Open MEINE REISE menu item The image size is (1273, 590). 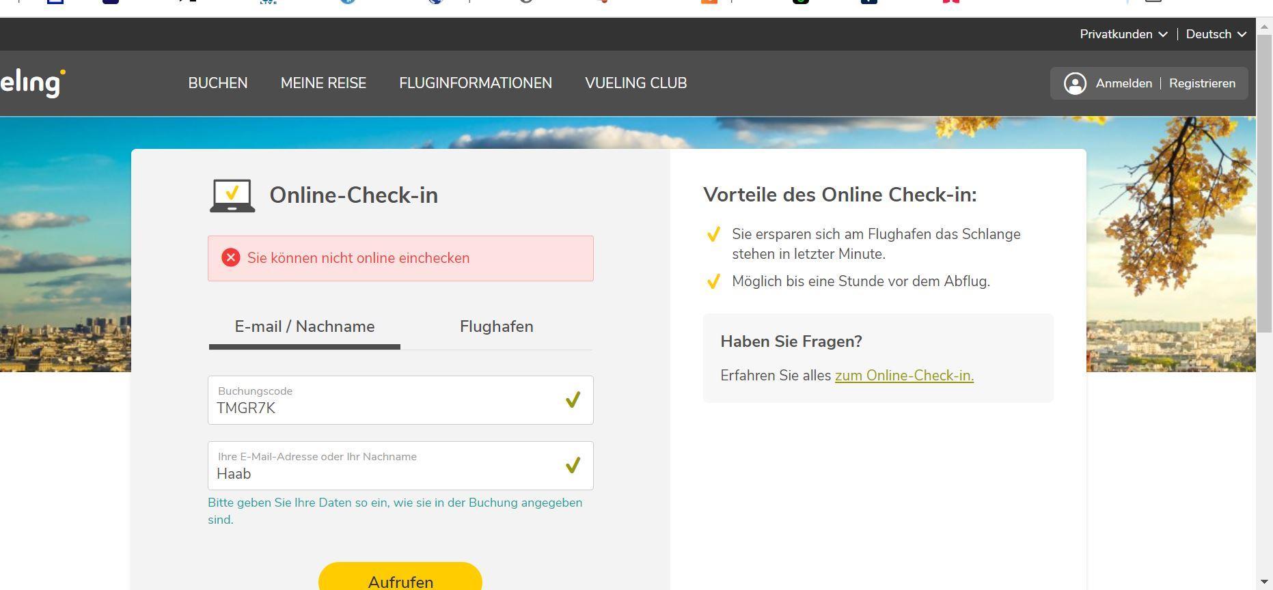323,83
